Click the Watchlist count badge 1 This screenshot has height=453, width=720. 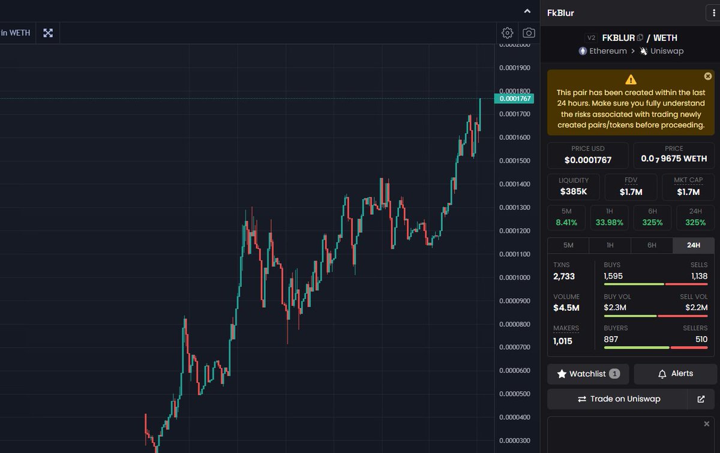(614, 374)
